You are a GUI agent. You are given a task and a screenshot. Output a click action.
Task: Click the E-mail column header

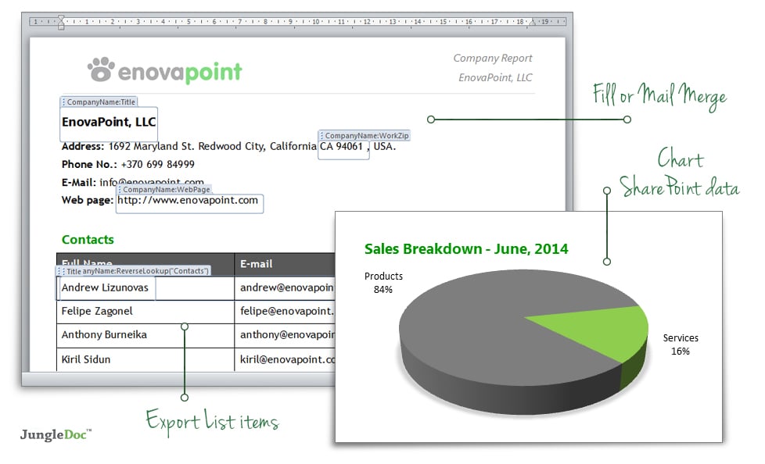255,264
